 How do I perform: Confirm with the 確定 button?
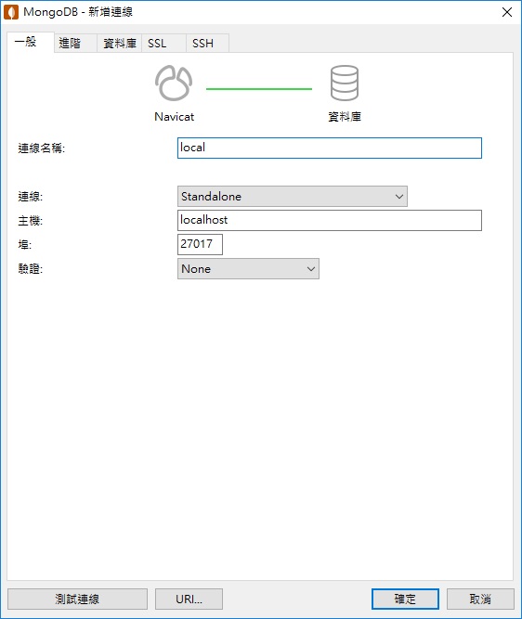[405, 599]
